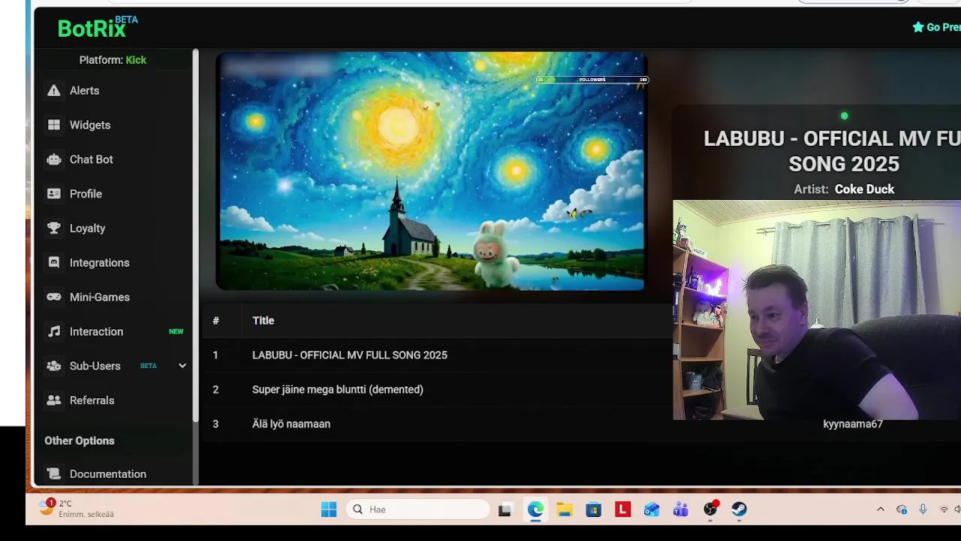Screen dimensions: 961x541
Task: Click the Title column header
Action: (x=264, y=321)
